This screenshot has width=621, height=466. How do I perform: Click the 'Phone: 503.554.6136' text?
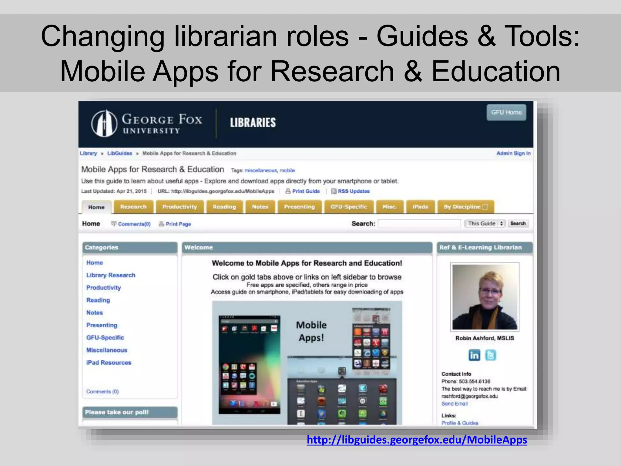point(466,381)
